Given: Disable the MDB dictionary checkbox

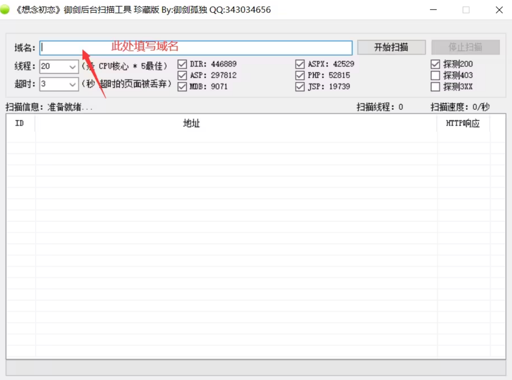Looking at the screenshot, I should point(182,87).
